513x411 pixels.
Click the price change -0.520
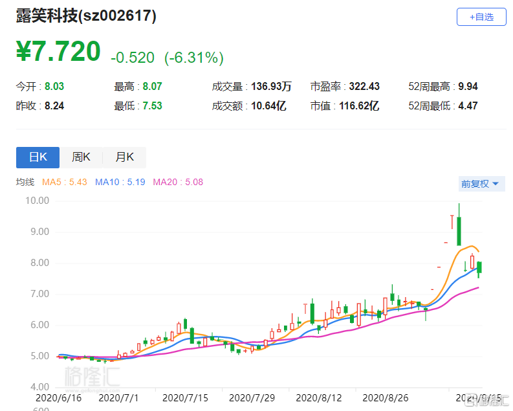coord(133,58)
